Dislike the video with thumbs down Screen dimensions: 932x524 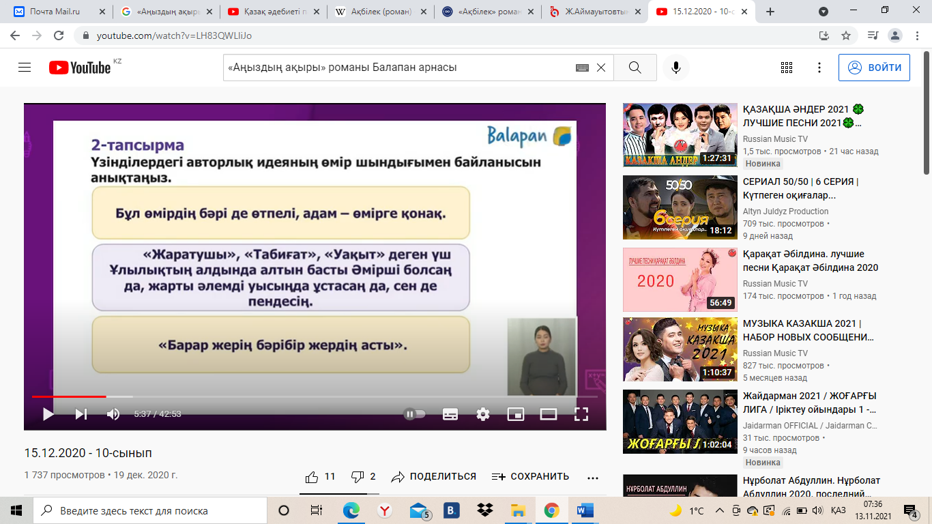pos(363,477)
